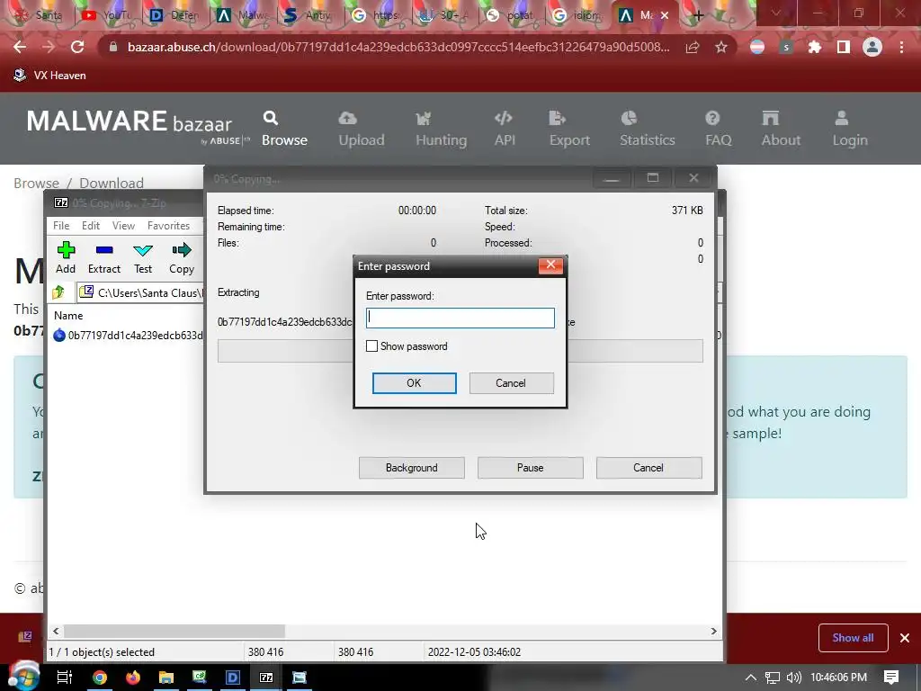Screen dimensions: 921x691
Task: Open Firefox from taskbar
Action: point(133,678)
